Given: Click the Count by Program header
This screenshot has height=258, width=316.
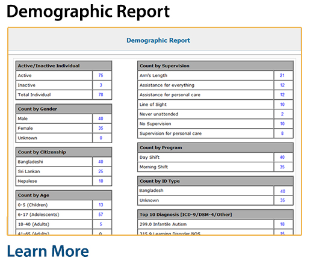Looking at the screenshot, I should [161, 147].
